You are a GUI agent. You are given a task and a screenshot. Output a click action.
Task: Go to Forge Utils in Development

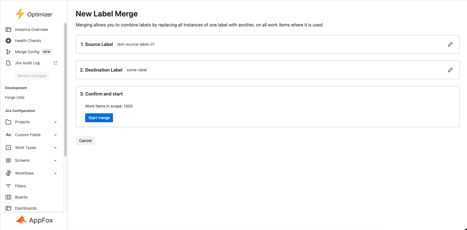pyautogui.click(x=15, y=97)
